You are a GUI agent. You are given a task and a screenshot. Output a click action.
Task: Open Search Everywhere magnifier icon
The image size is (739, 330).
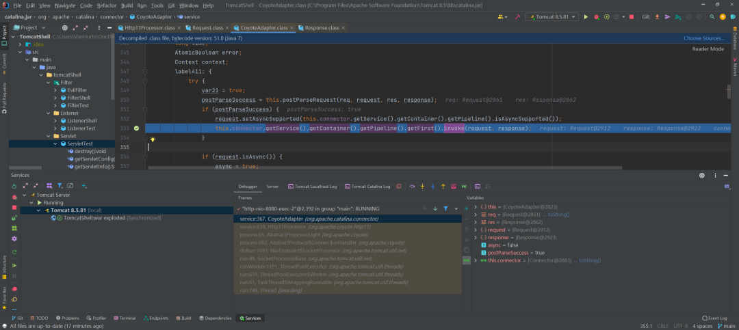coord(712,17)
